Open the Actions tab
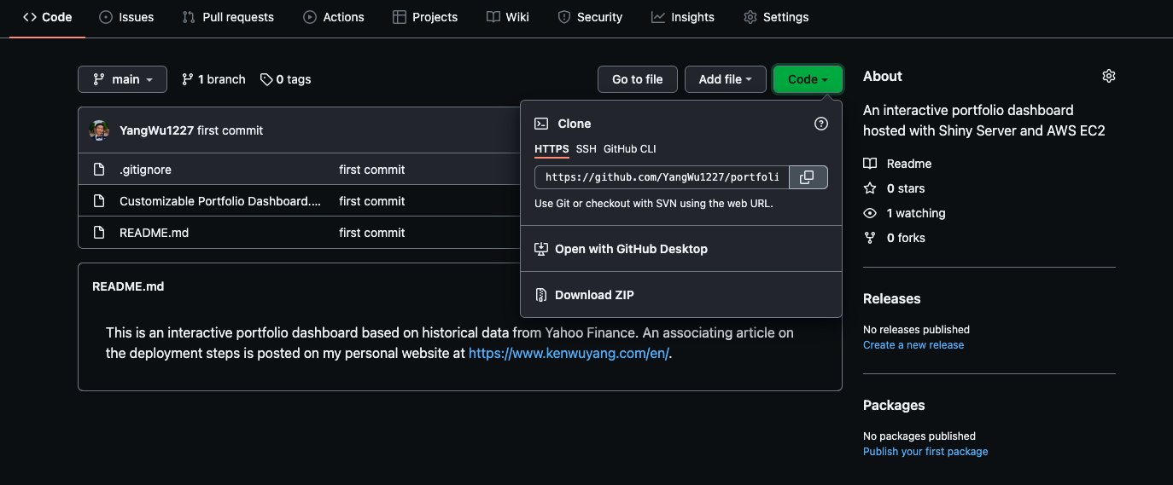The image size is (1173, 485). click(x=334, y=17)
